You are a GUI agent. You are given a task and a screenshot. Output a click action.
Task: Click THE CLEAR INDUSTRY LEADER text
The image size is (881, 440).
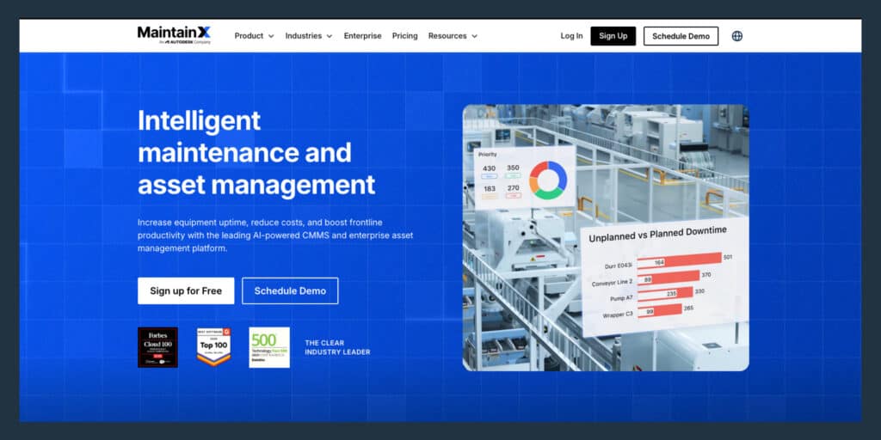[x=337, y=347]
